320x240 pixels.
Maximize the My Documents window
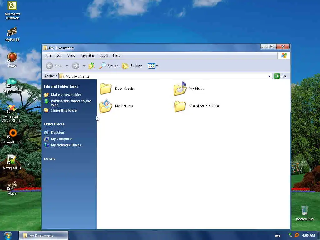point(272,47)
